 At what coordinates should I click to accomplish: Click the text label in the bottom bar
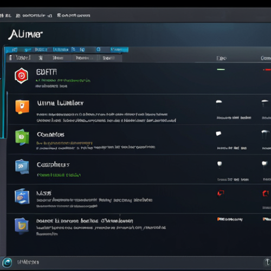point(28,262)
